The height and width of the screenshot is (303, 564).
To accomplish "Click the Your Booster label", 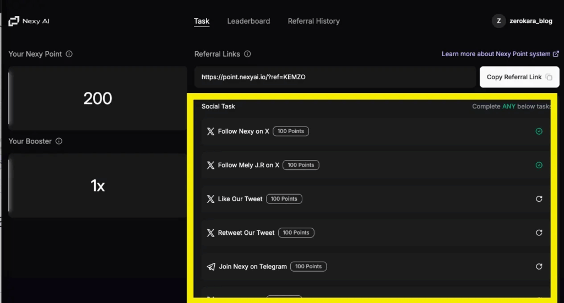I will (30, 141).
